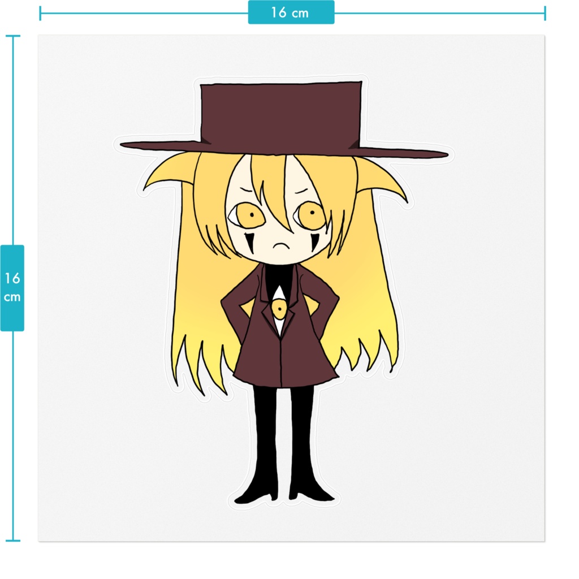Select the eye emblem on the character's chest
579x579 pixels.
coord(280,308)
